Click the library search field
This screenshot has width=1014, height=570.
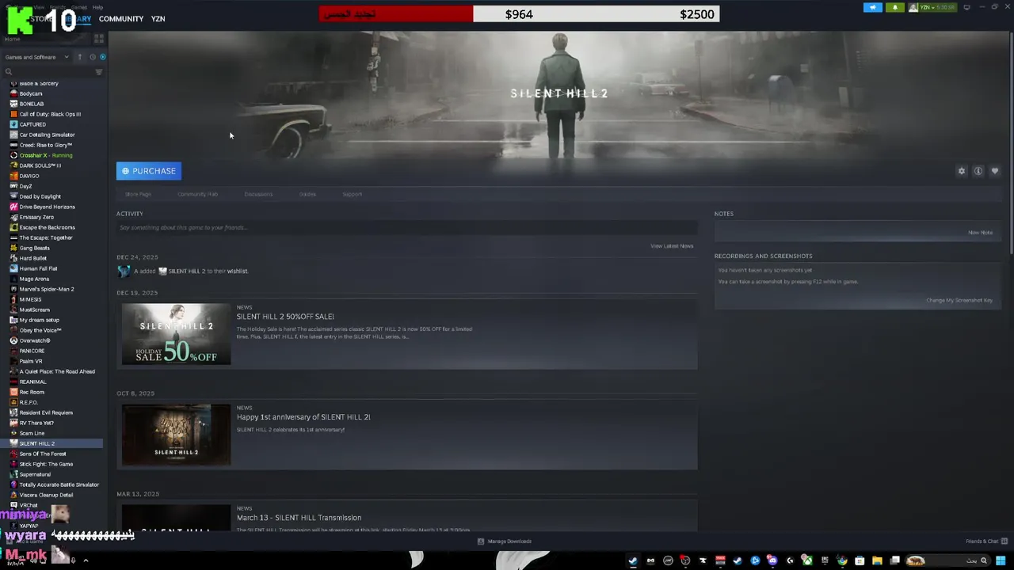click(x=49, y=72)
